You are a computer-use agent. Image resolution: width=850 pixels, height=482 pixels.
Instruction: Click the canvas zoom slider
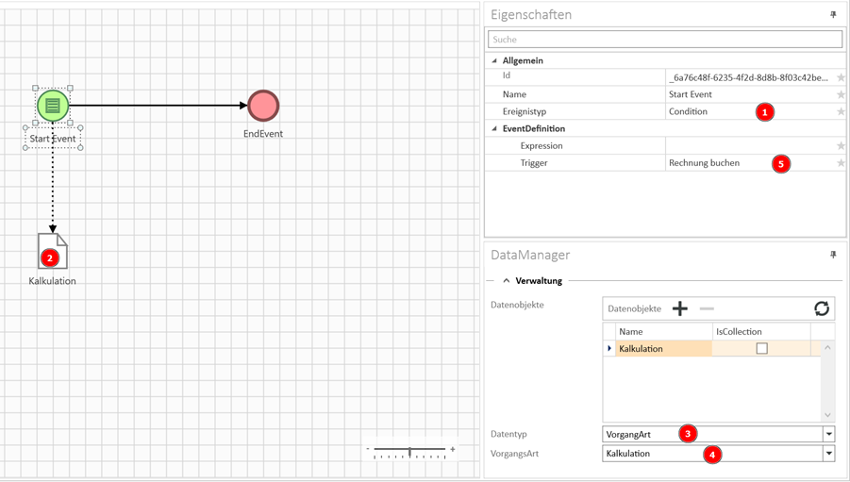click(x=409, y=450)
